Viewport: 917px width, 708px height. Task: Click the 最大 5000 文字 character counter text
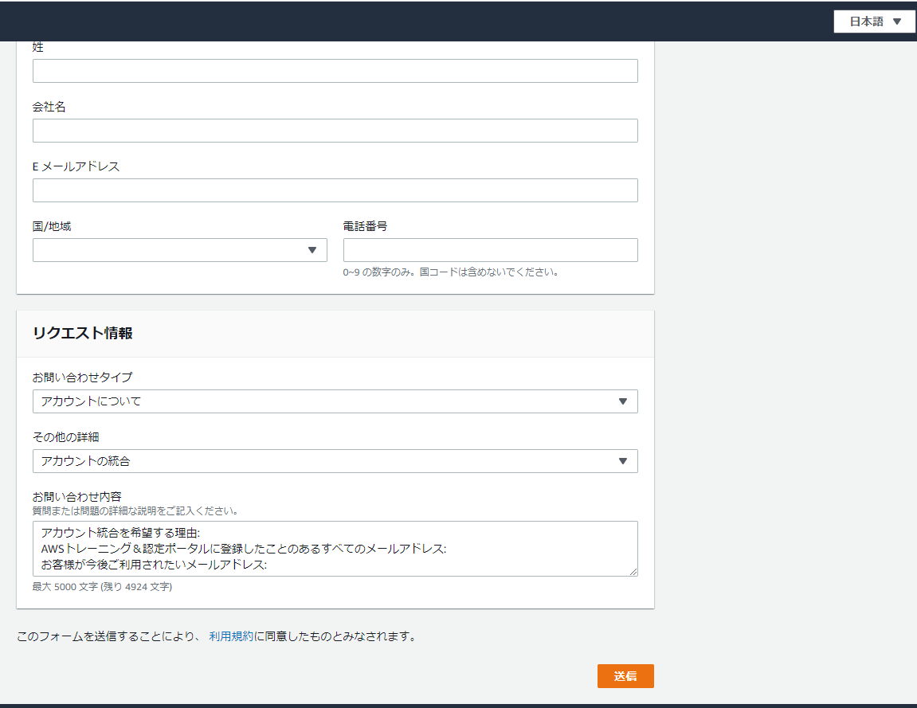pos(102,586)
